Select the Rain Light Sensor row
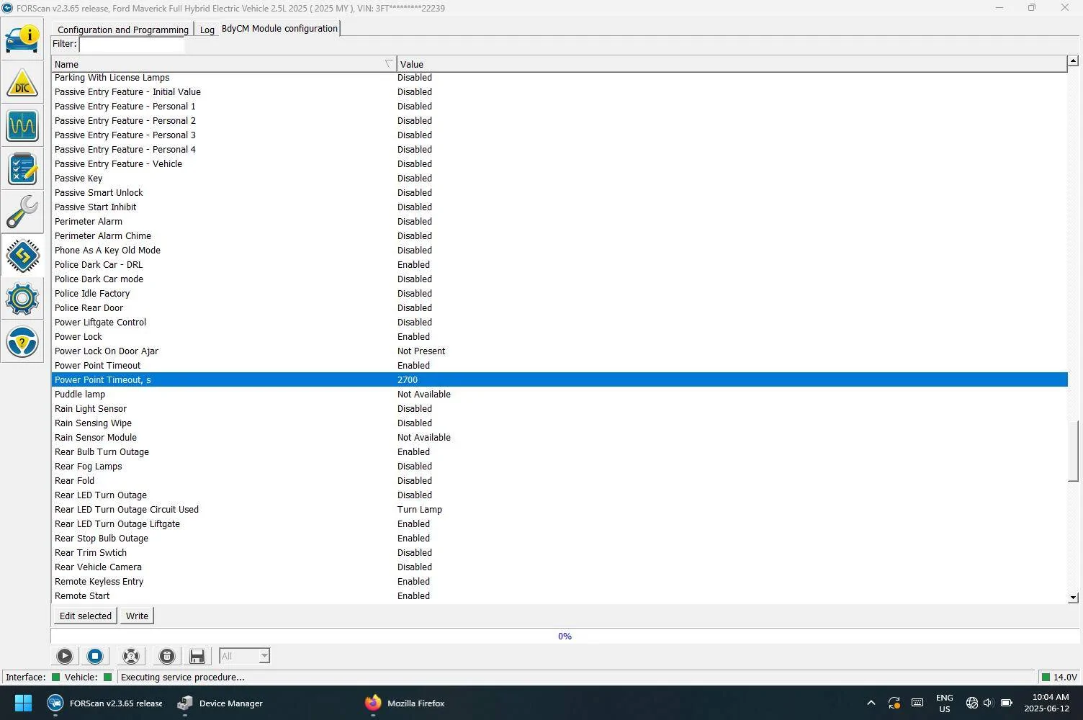This screenshot has height=720, width=1083. (x=560, y=408)
